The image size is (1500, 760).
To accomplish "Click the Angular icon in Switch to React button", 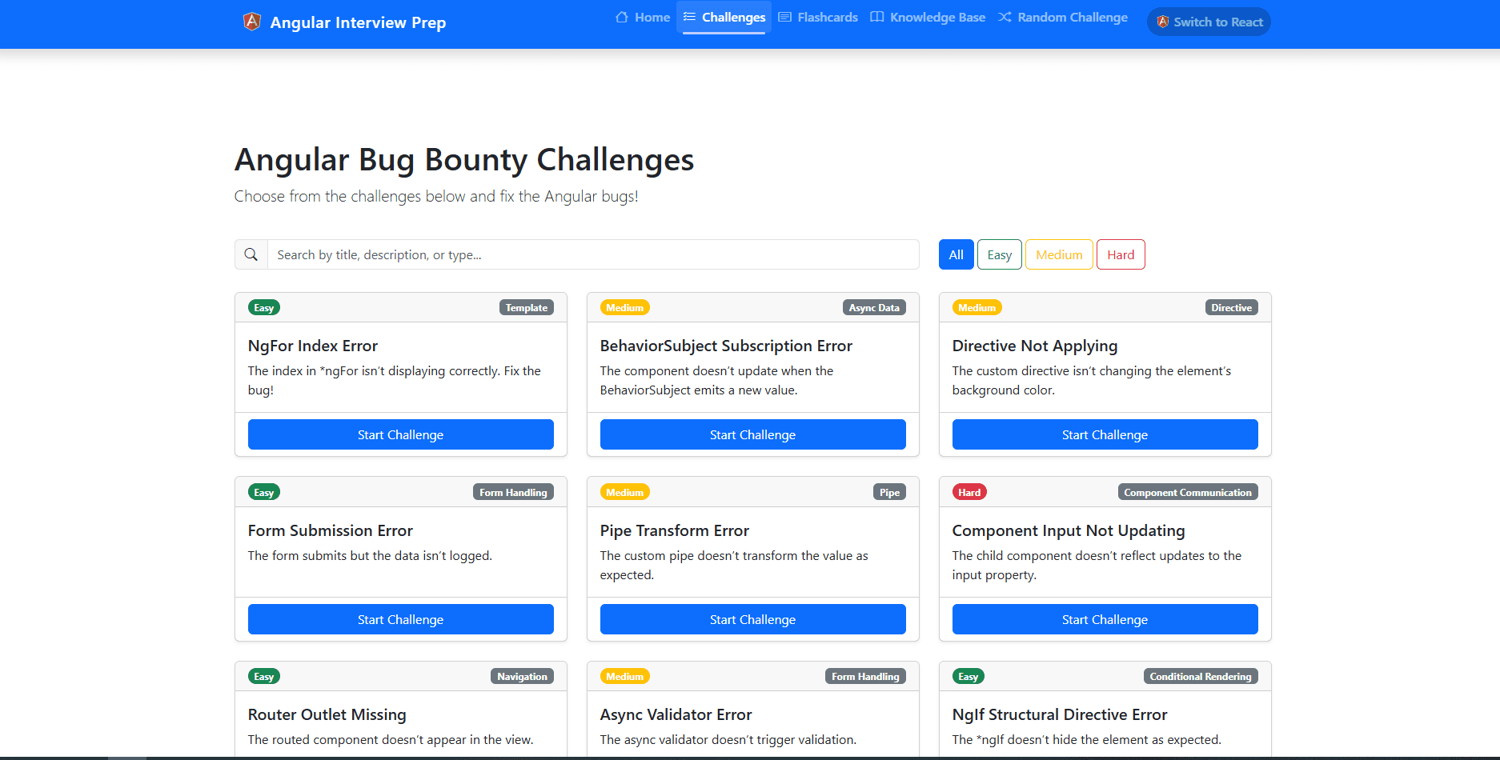I will point(1163,22).
